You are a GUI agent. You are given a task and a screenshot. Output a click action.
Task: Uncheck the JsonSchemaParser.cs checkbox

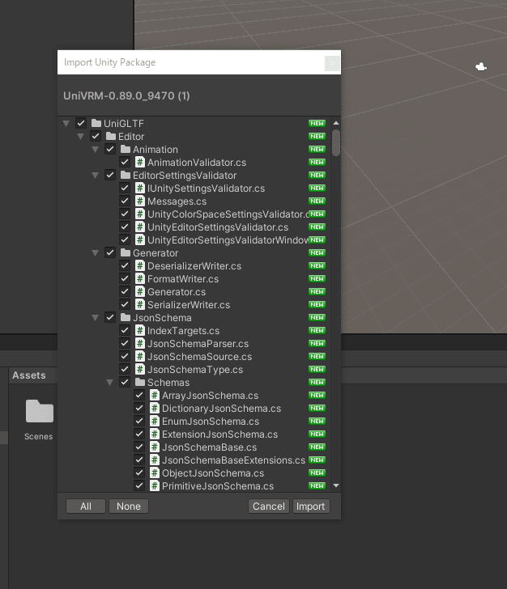pyautogui.click(x=125, y=343)
